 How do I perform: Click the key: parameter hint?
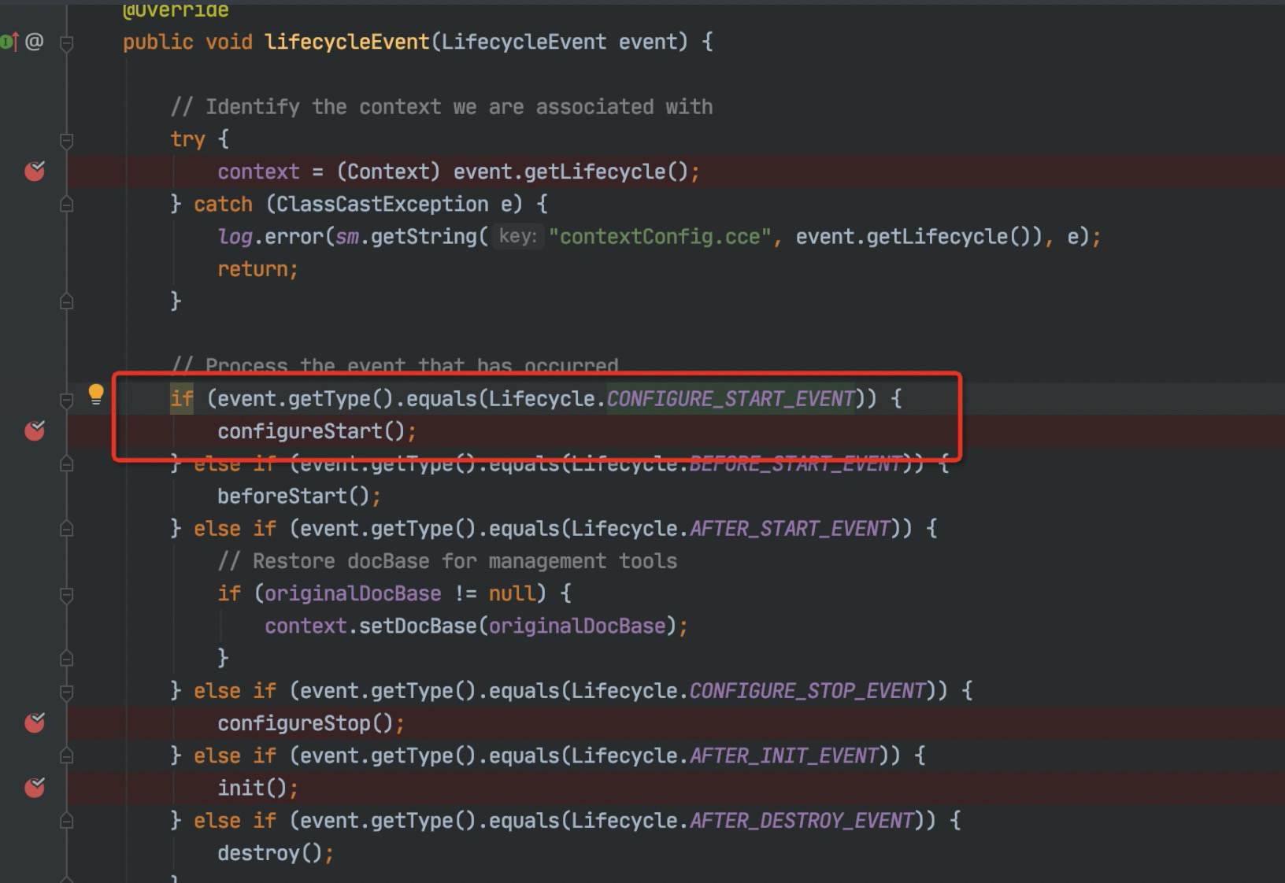[x=517, y=236]
